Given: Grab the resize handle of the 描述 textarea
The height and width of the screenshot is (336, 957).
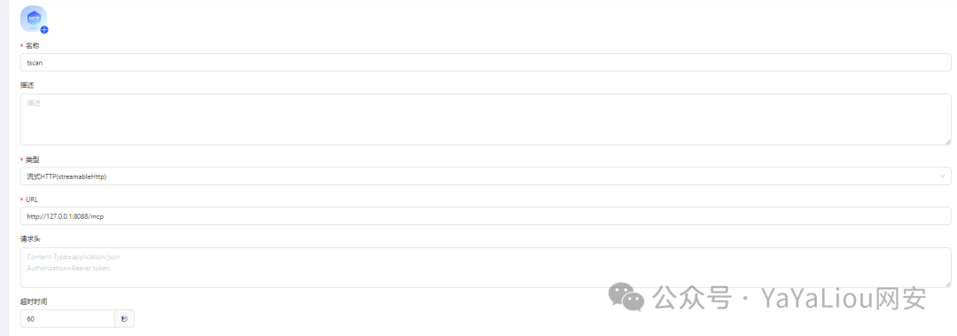Looking at the screenshot, I should click(948, 142).
